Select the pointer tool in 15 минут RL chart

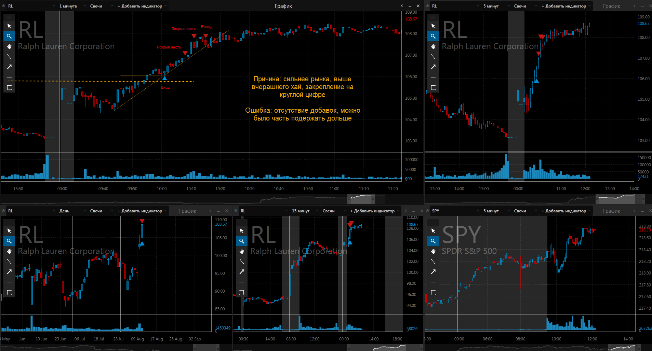click(x=242, y=231)
